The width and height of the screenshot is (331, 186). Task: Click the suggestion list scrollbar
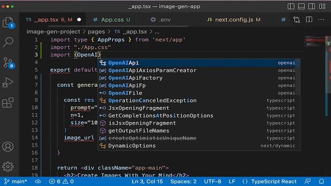pyautogui.click(x=298, y=77)
